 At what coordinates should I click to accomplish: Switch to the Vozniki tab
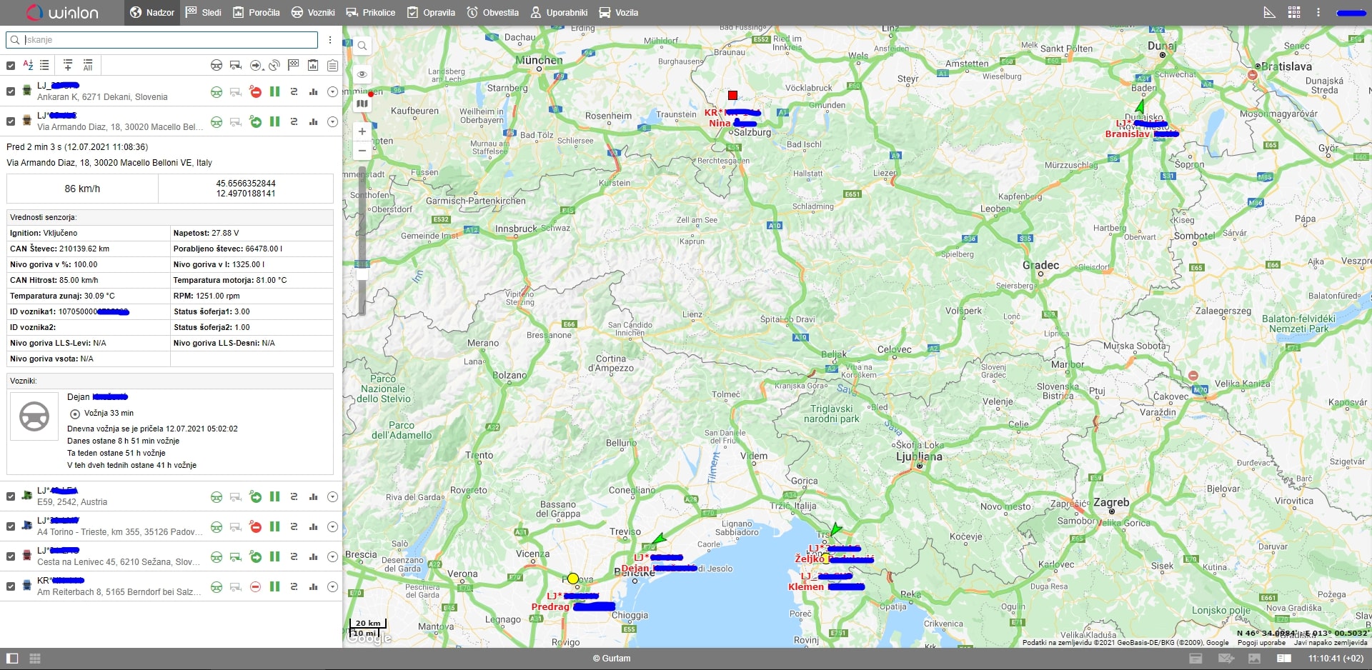[x=313, y=12]
